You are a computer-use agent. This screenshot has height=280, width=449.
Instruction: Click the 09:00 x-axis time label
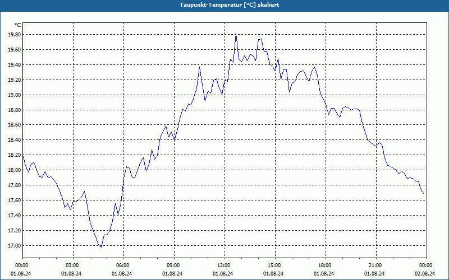(173, 265)
